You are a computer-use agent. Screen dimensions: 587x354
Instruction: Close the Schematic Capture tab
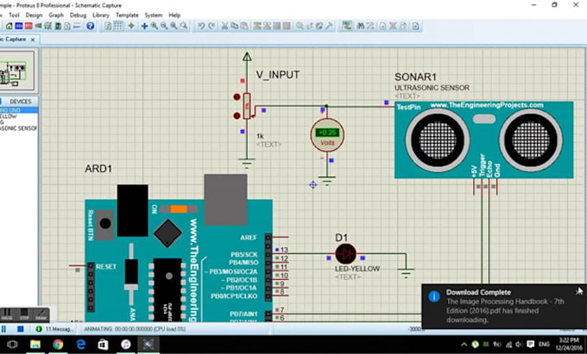[x=33, y=40]
